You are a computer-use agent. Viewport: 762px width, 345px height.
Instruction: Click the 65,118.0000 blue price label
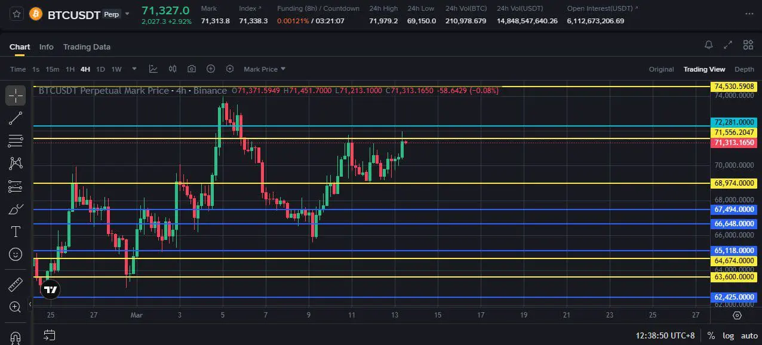pos(734,251)
